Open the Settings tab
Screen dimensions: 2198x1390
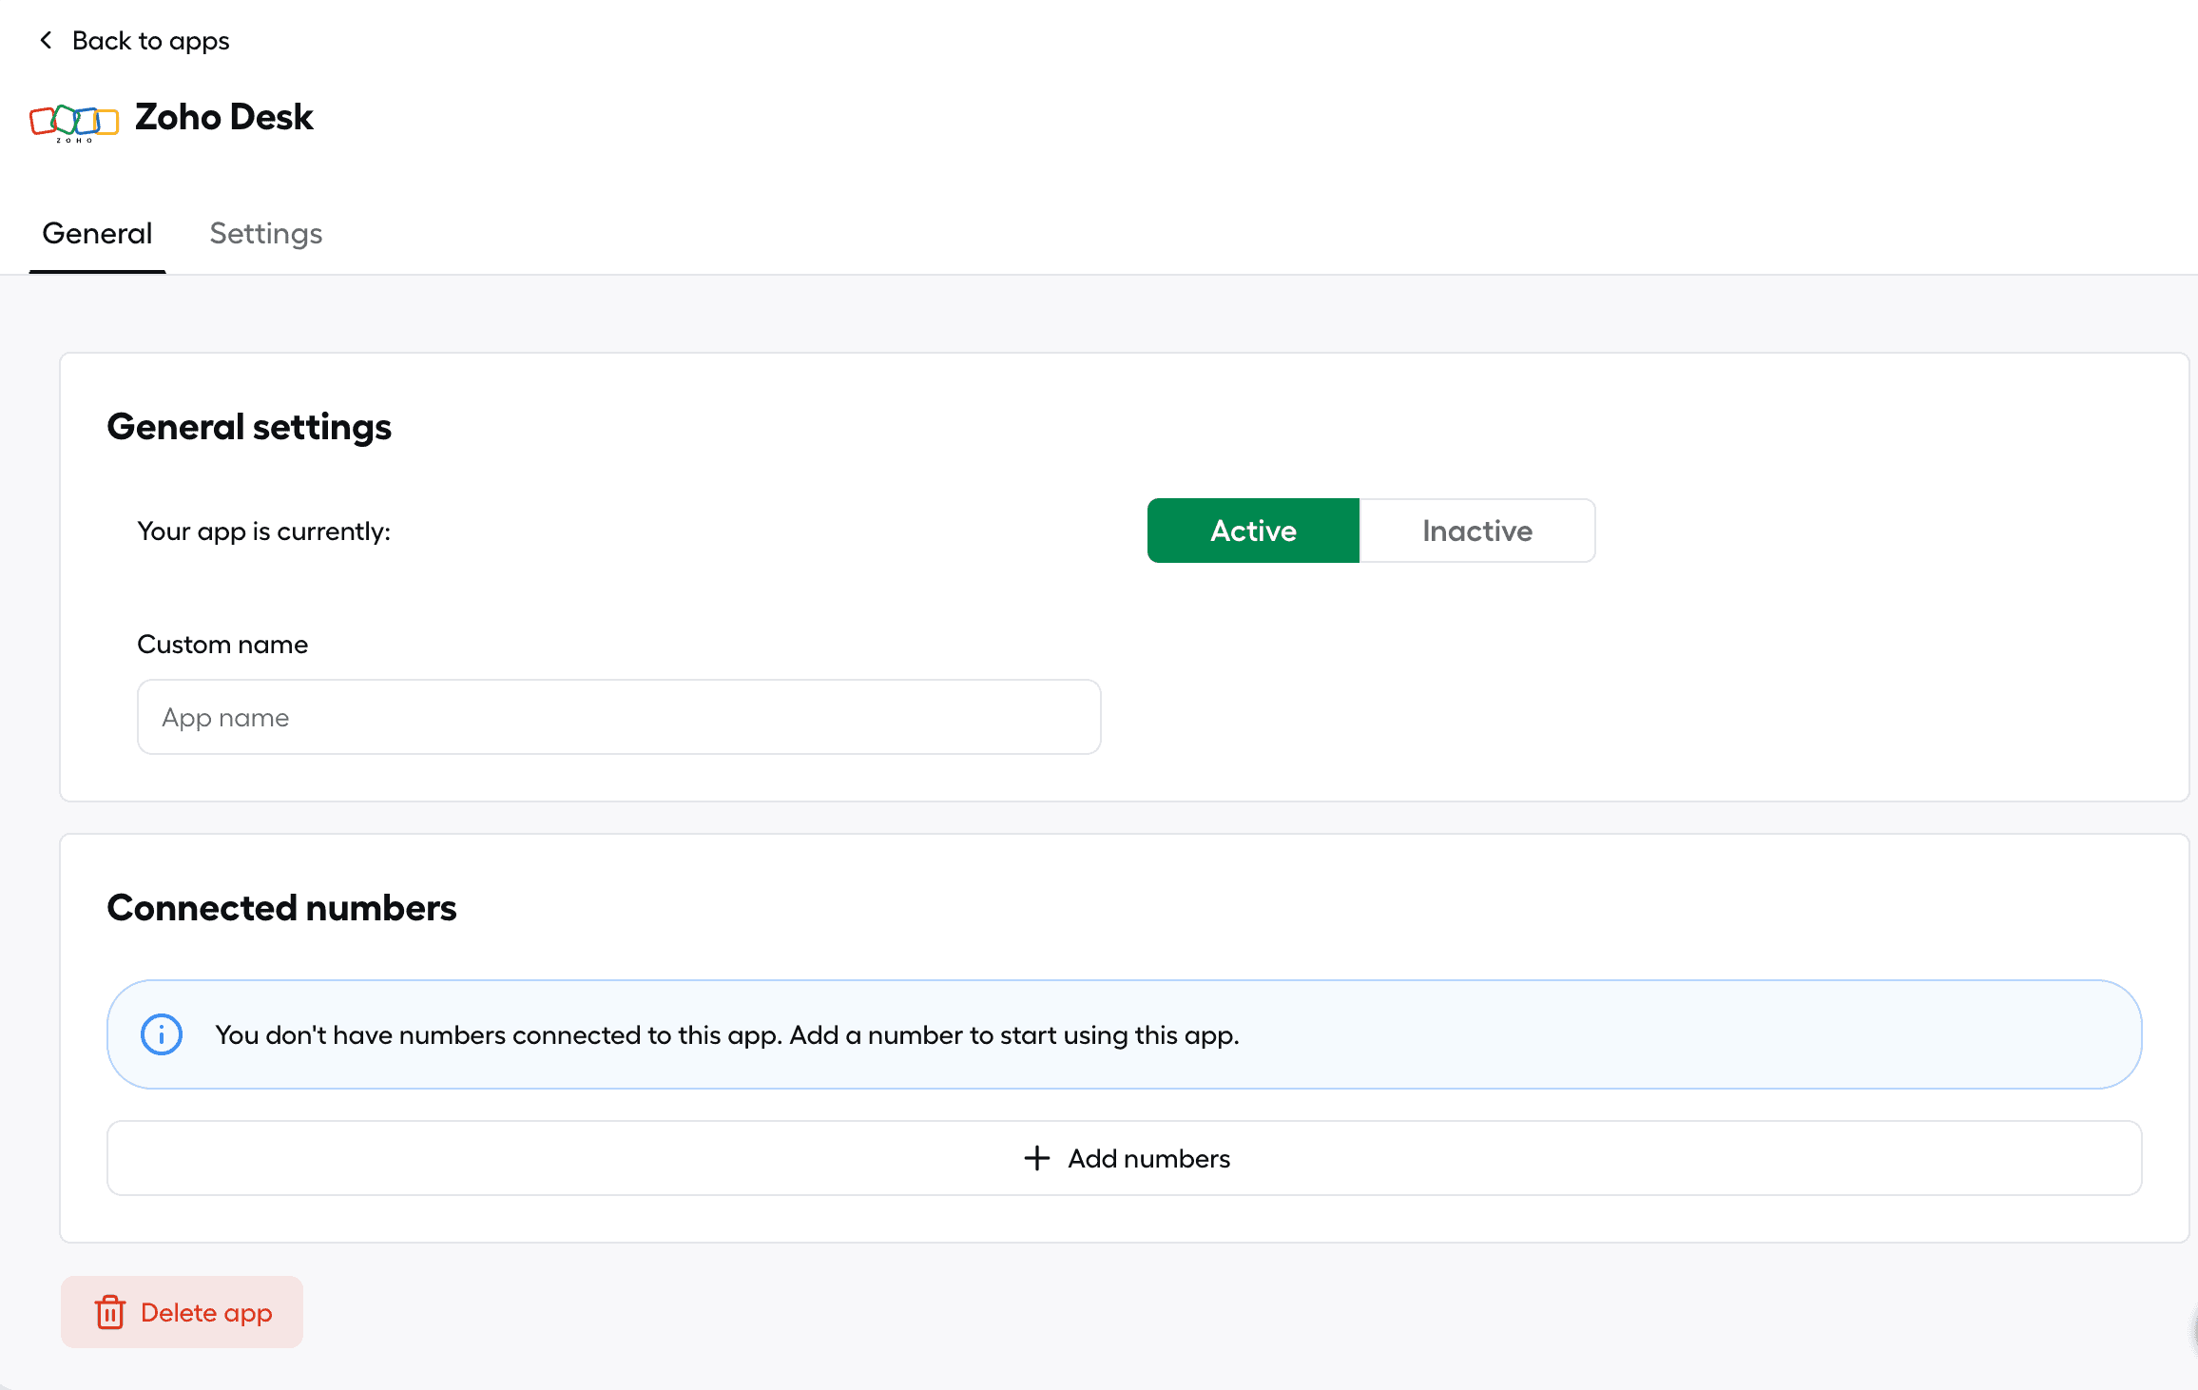click(266, 233)
